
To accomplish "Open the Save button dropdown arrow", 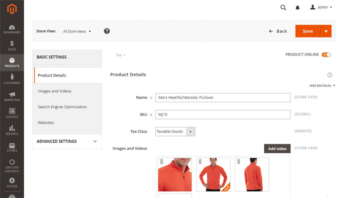I will (326, 31).
